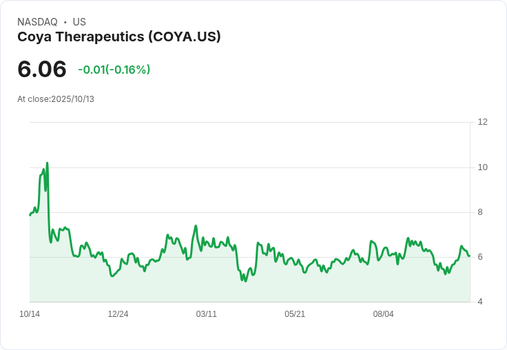Select the 8 price axis label

click(480, 212)
